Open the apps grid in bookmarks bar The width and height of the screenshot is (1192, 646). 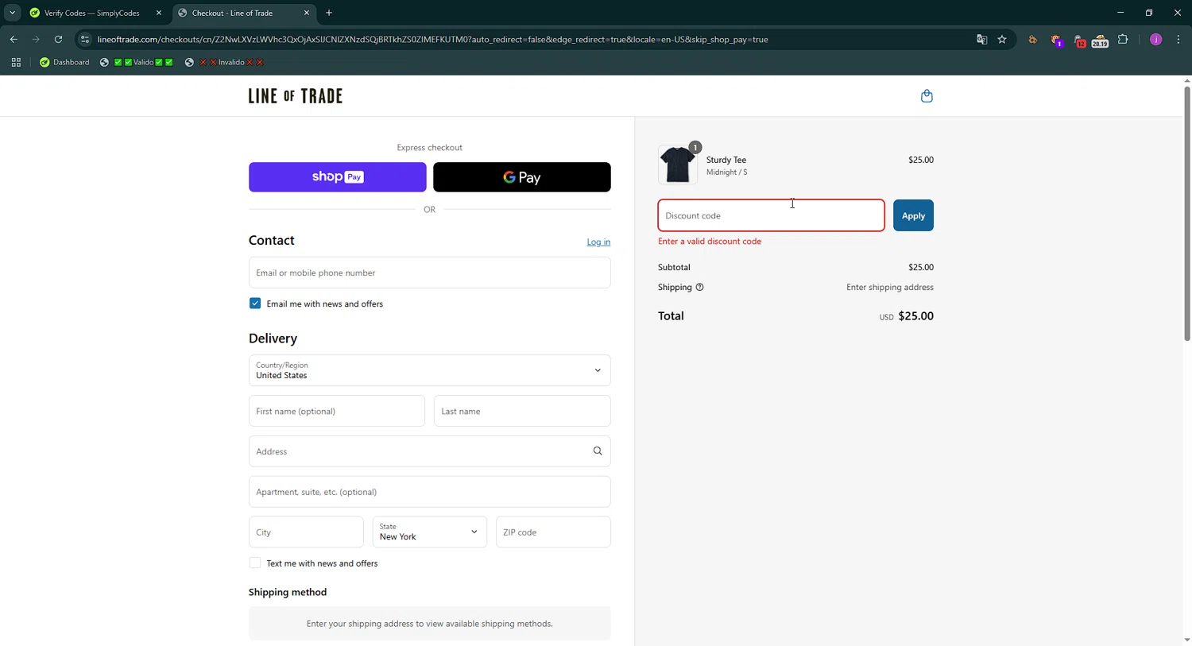16,62
